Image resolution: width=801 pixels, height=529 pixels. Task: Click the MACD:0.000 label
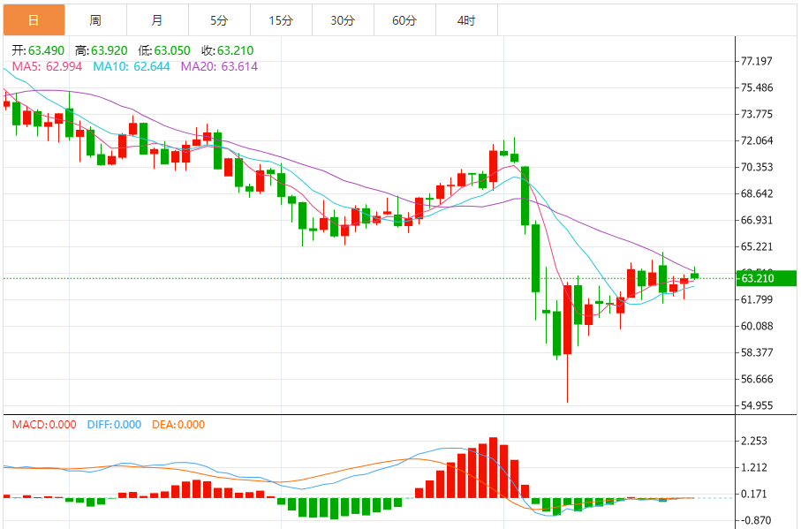click(44, 425)
